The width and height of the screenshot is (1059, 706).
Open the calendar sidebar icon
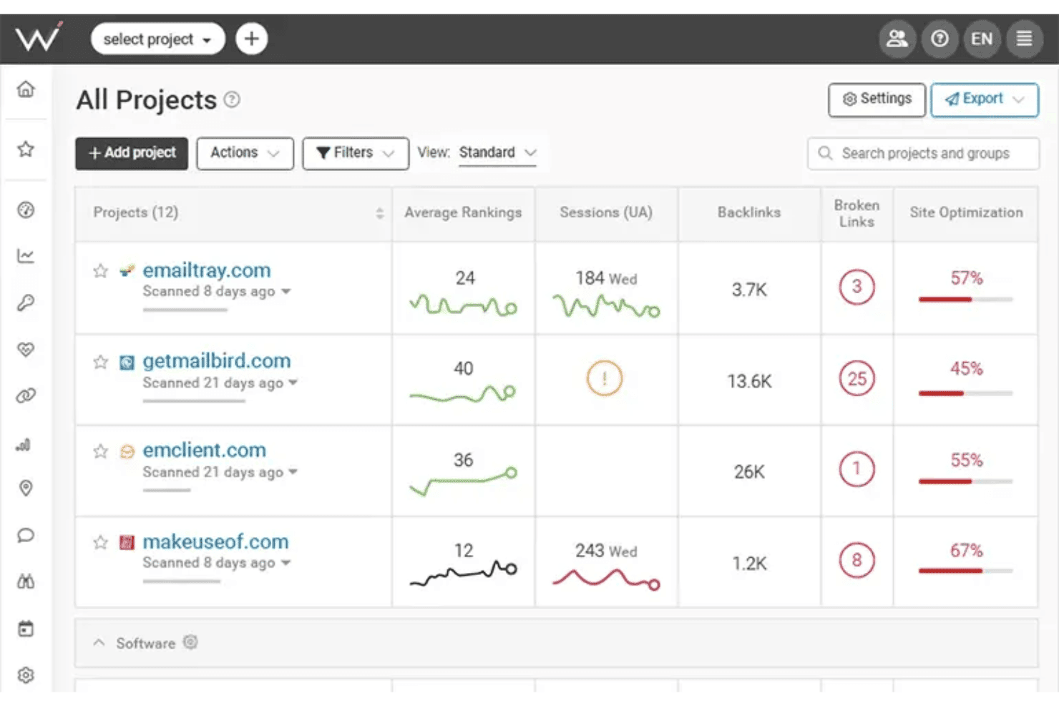[26, 629]
